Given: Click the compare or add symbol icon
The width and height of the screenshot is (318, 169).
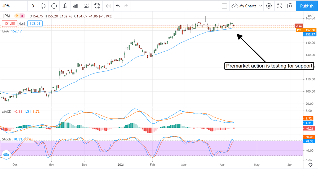Looking at the screenshot, I should coord(54,6).
